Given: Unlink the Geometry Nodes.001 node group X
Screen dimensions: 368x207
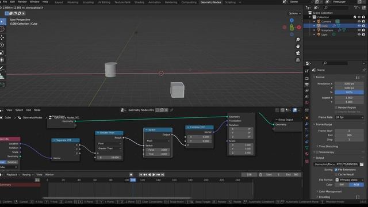Looking at the screenshot, I should tap(166, 110).
